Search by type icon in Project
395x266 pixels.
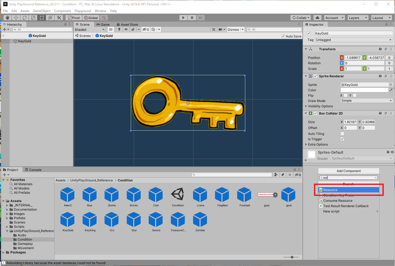tap(276, 175)
